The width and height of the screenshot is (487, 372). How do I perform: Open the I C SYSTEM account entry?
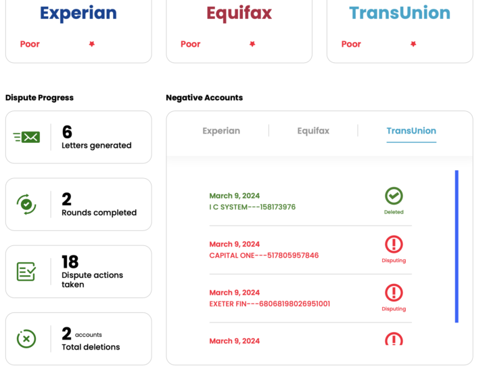(252, 207)
